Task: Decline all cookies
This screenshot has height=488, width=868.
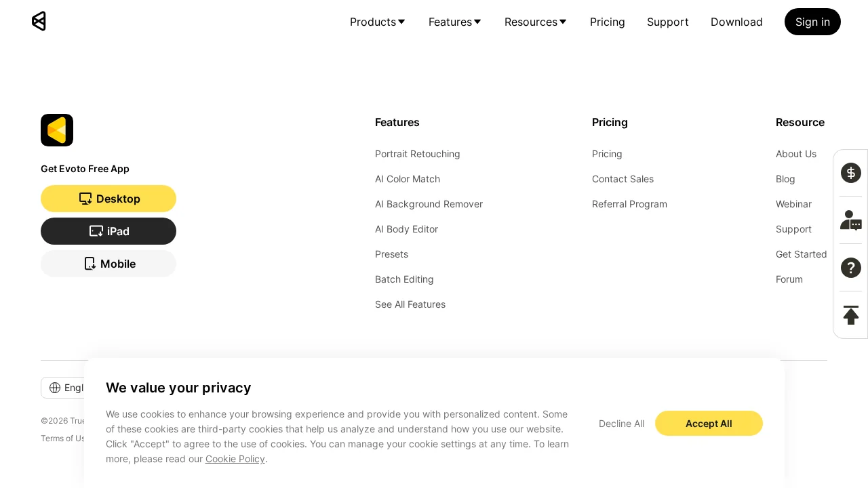Action: [621, 424]
